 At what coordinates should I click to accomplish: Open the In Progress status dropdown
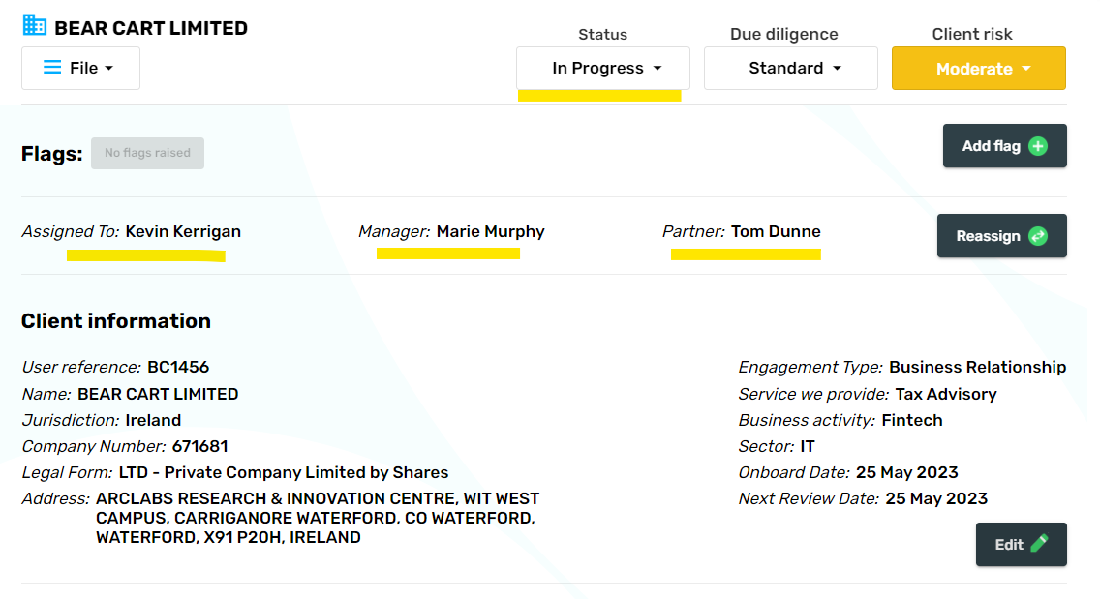pyautogui.click(x=603, y=69)
